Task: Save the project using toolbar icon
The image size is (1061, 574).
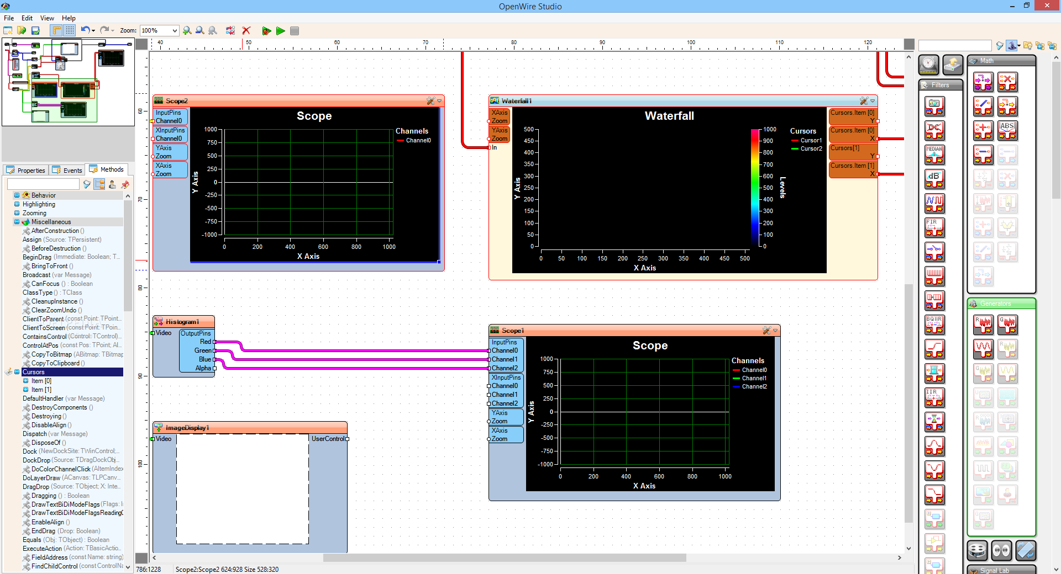Action: 35,31
